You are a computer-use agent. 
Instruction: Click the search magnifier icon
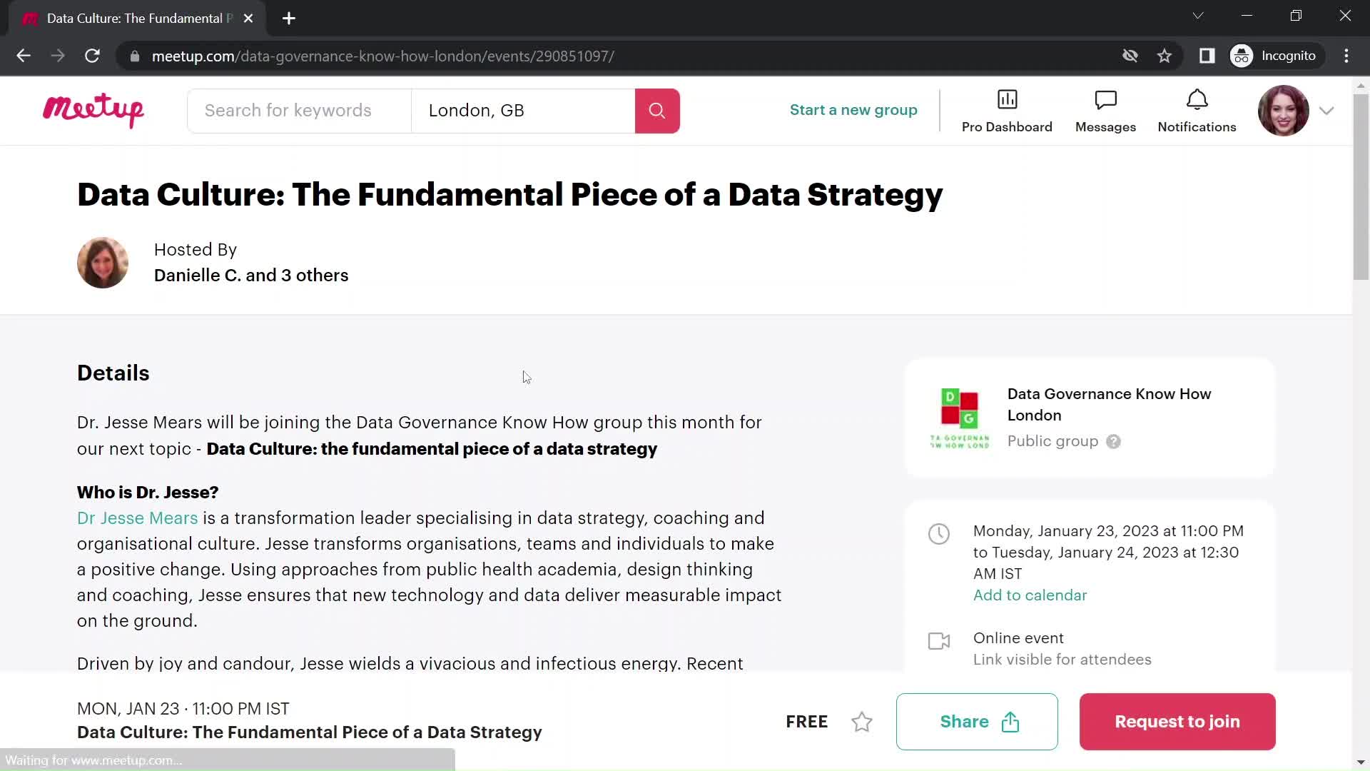[656, 110]
